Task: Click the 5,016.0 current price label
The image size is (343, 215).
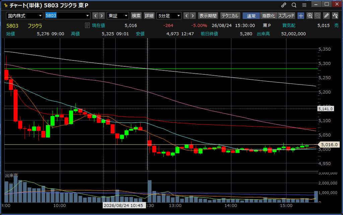Action: point(329,145)
